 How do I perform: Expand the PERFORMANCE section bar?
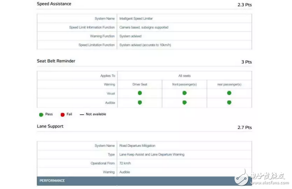click(144, 181)
